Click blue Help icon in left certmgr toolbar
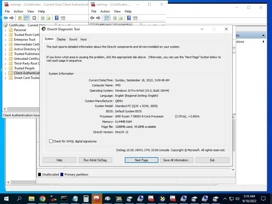Screen dimensions: 272x204 pyautogui.click(x=57, y=18)
